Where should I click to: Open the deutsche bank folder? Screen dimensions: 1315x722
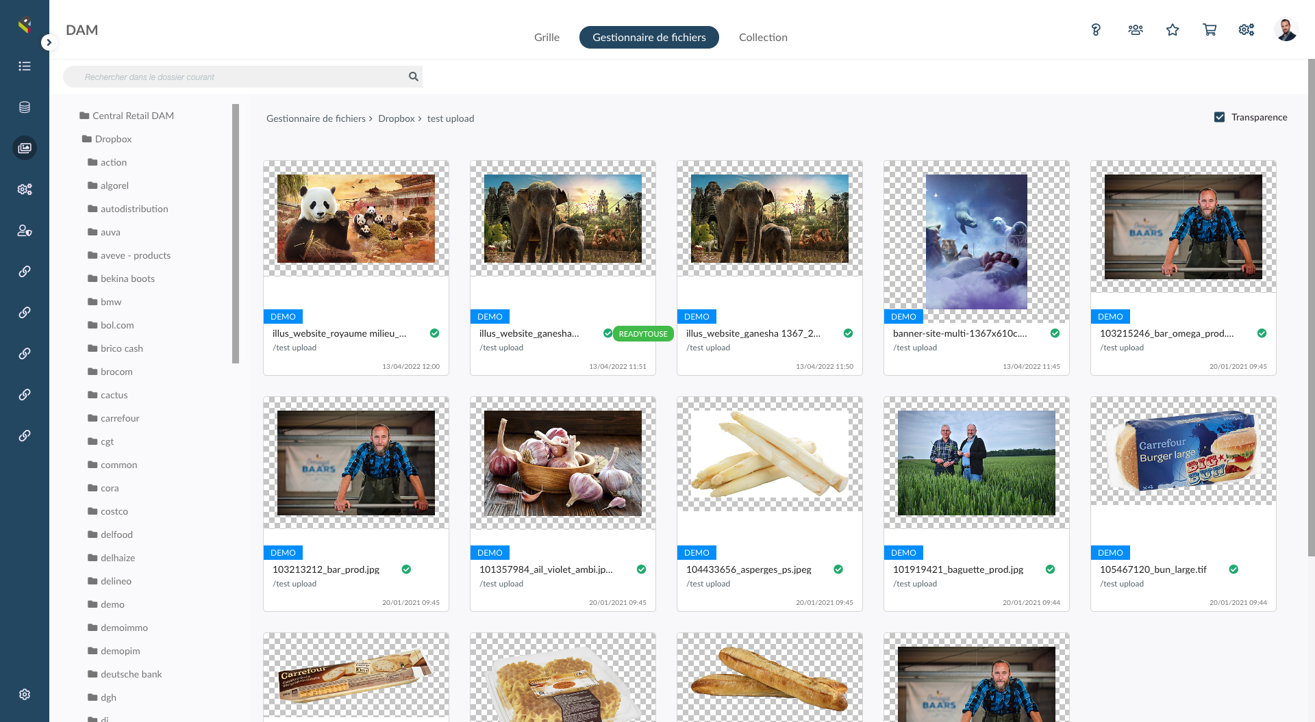click(x=125, y=674)
